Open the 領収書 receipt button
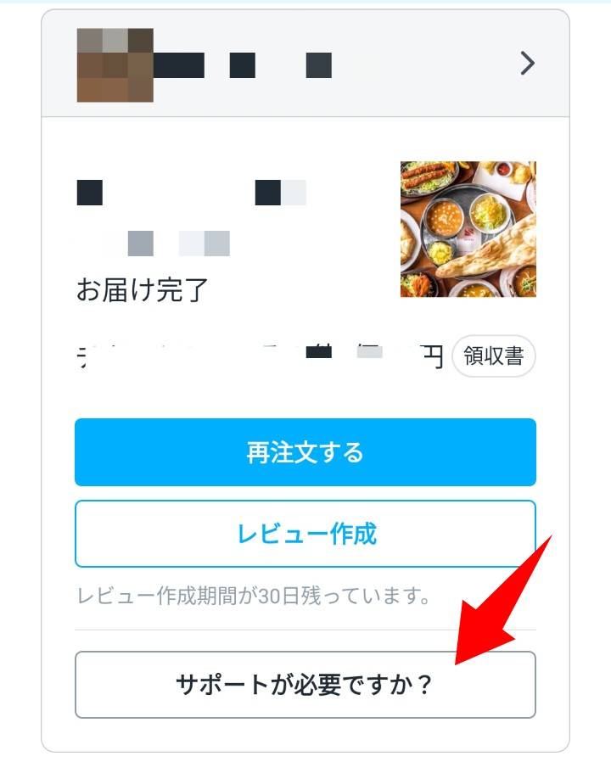The width and height of the screenshot is (611, 773). pos(494,356)
